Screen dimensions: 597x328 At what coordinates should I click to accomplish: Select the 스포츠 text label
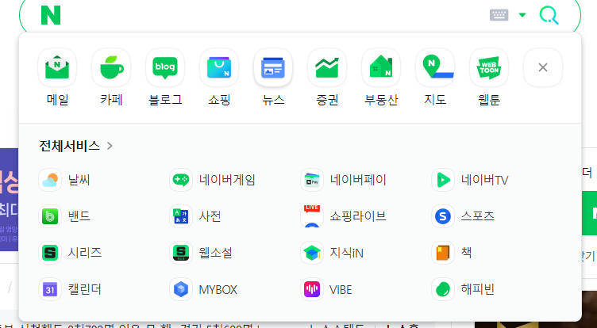click(x=477, y=216)
